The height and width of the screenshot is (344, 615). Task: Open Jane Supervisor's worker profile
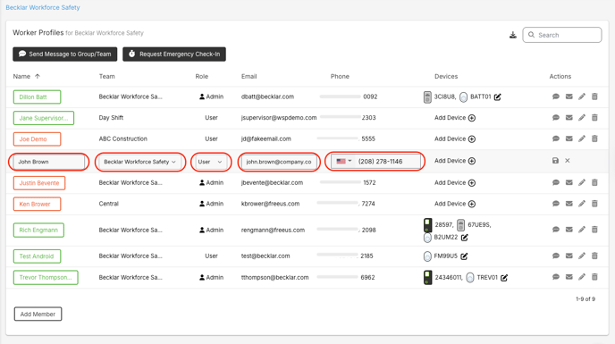(x=44, y=118)
